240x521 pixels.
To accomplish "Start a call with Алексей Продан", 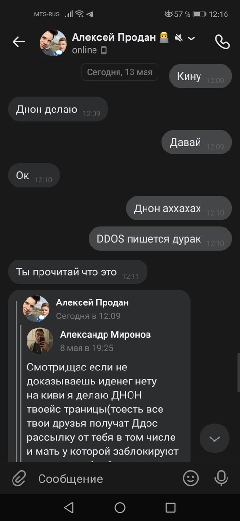I will coord(222,42).
